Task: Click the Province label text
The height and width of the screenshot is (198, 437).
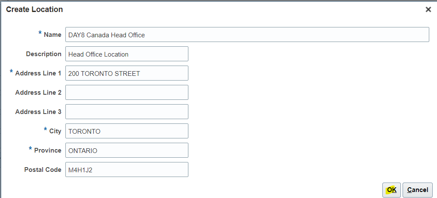Action: coord(48,150)
